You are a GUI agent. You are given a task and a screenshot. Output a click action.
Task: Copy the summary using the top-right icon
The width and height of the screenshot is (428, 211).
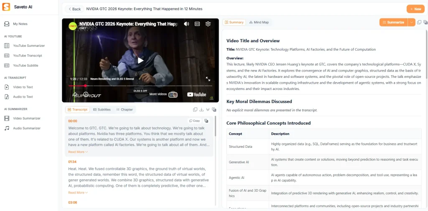point(419,22)
